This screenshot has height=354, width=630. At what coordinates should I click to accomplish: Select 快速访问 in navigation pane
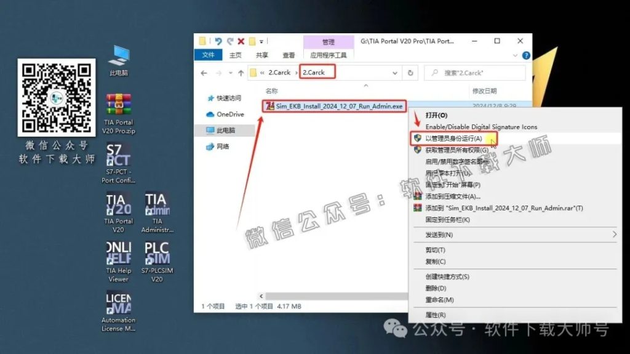224,98
